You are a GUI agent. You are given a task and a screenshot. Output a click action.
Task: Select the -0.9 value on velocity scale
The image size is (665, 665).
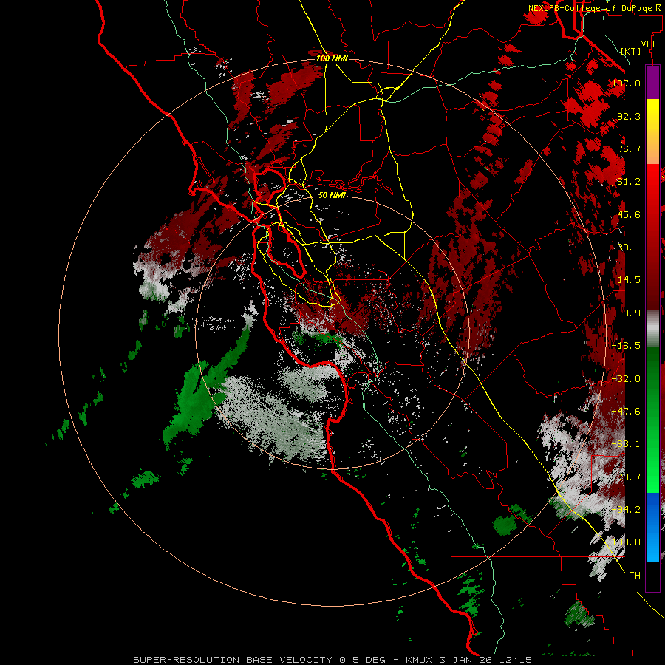[x=629, y=313]
